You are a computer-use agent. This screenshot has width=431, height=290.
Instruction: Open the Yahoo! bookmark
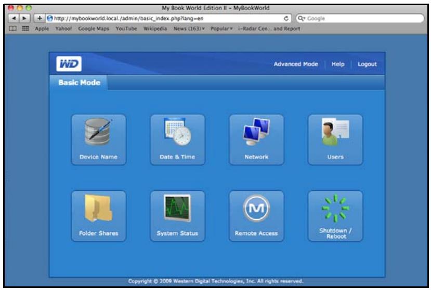[63, 29]
